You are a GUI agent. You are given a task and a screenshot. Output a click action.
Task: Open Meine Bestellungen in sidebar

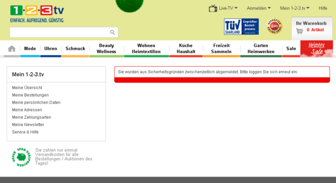30,95
